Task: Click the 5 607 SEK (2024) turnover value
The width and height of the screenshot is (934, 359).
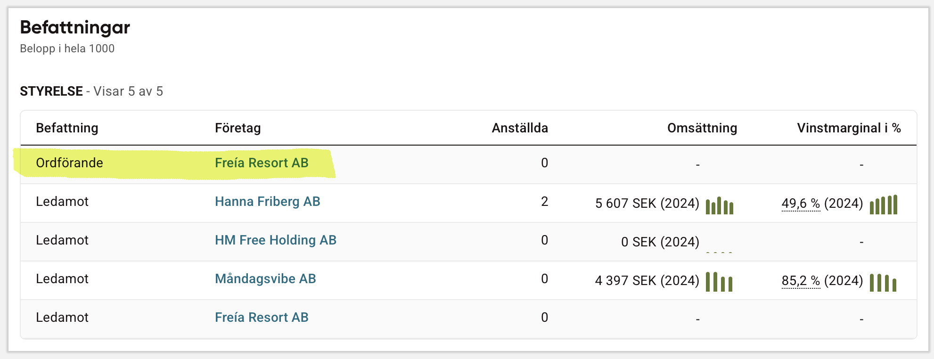Action: pos(647,204)
